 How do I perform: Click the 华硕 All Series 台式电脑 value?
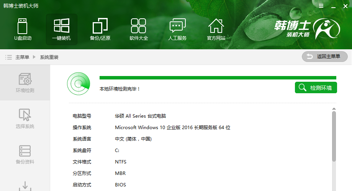[140, 116]
